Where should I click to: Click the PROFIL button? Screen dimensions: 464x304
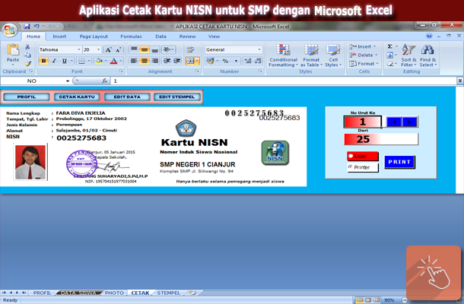tap(27, 97)
